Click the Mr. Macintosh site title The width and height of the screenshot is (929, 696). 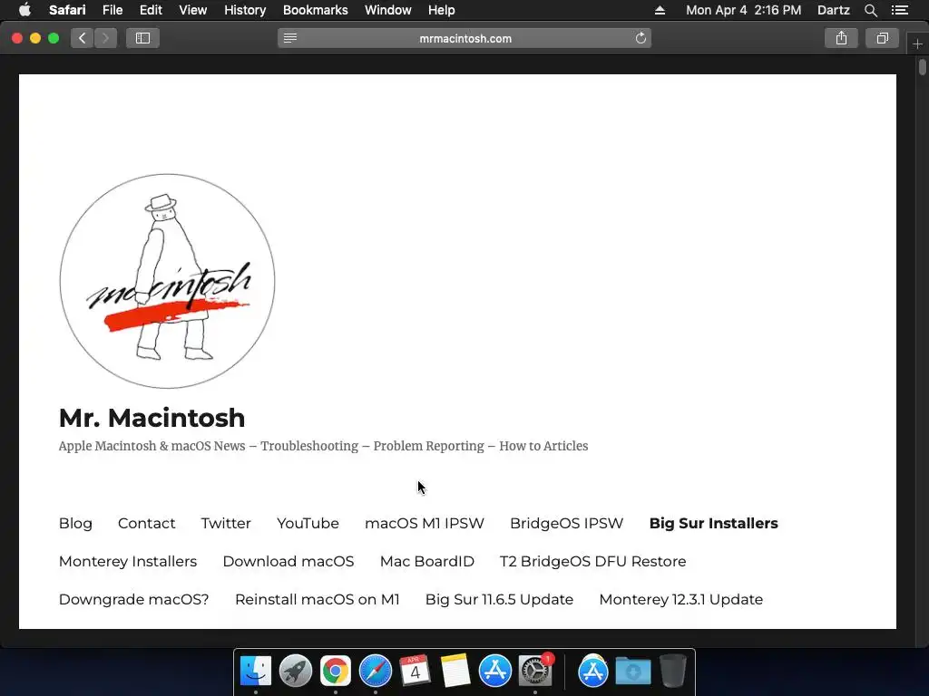tap(152, 418)
